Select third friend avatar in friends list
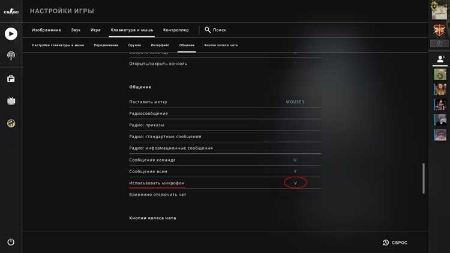The image size is (450, 253). point(440,105)
